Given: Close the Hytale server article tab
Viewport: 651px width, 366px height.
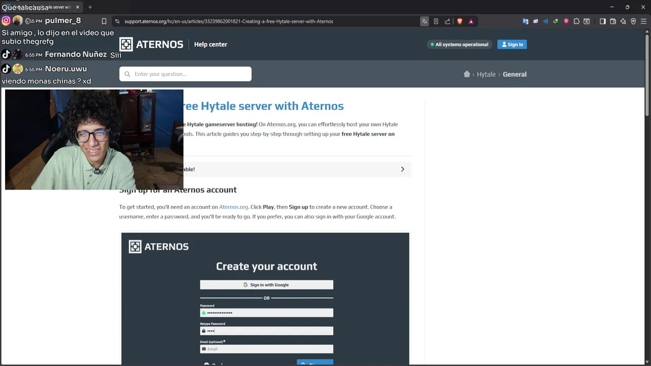Looking at the screenshot, I should coord(77,7).
